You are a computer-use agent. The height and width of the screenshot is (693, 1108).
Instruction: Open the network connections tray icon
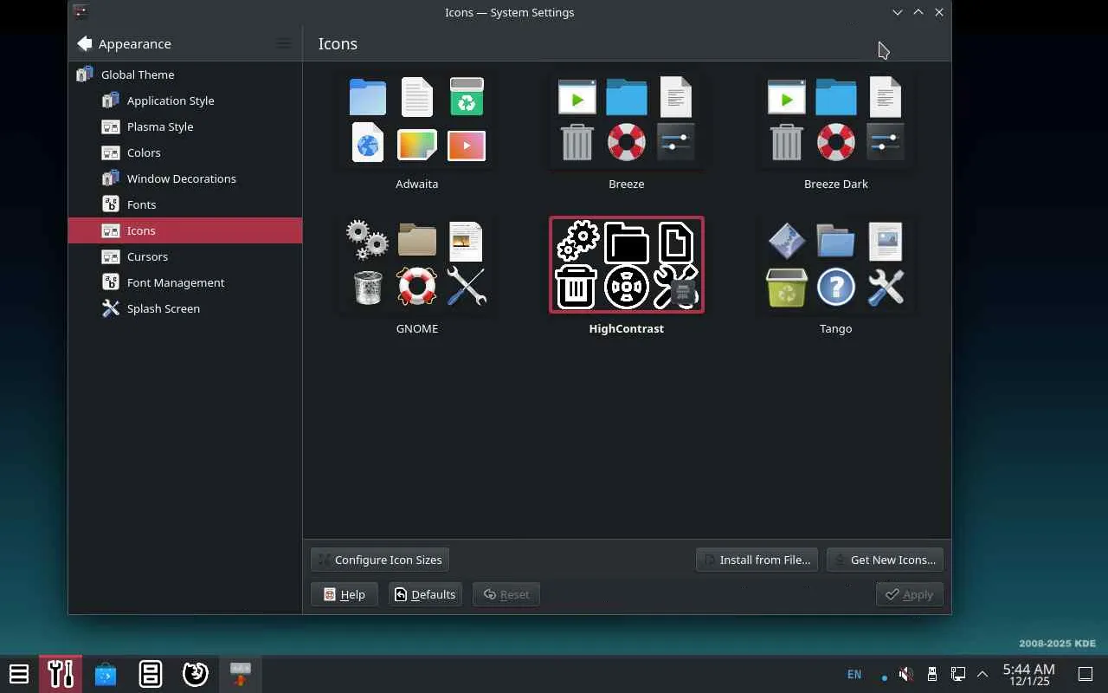pos(958,675)
